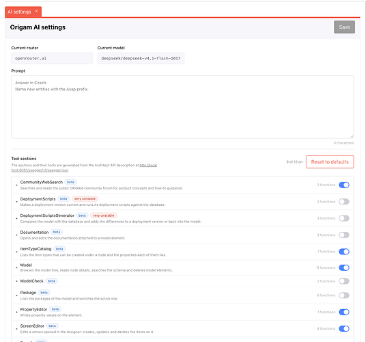Viewport: 366px width, 342px height.
Task: Click Reset to defaults button
Action: tap(330, 162)
